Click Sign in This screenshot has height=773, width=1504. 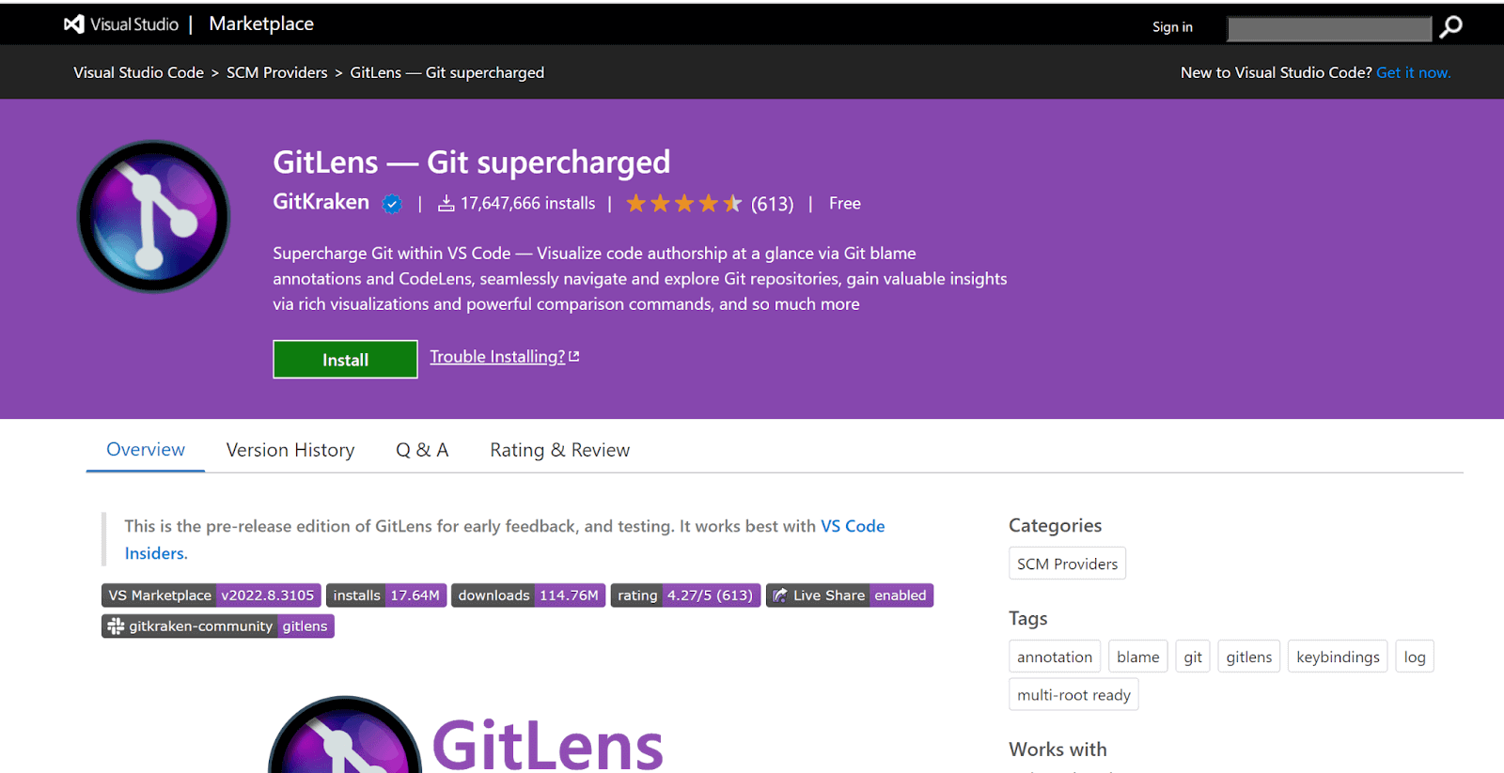(1172, 27)
